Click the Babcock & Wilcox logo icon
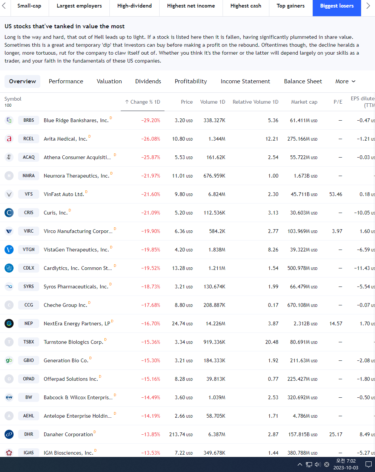 [x=9, y=397]
